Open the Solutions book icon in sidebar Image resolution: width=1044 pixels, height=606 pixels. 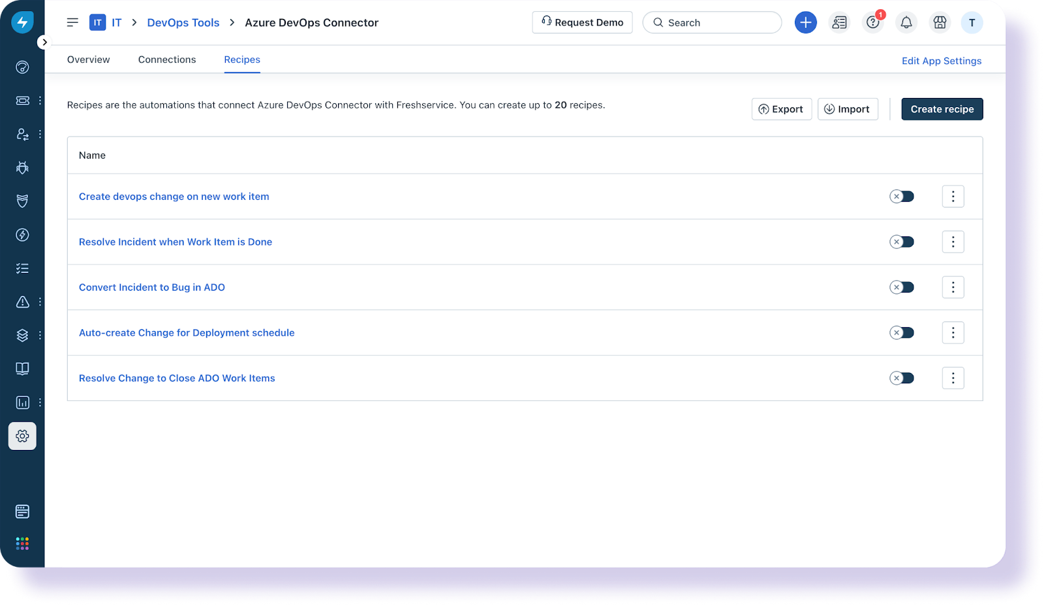point(22,369)
